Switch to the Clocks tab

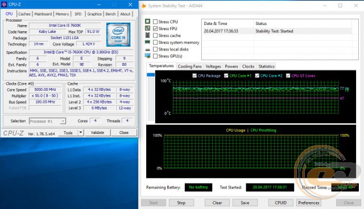click(248, 66)
